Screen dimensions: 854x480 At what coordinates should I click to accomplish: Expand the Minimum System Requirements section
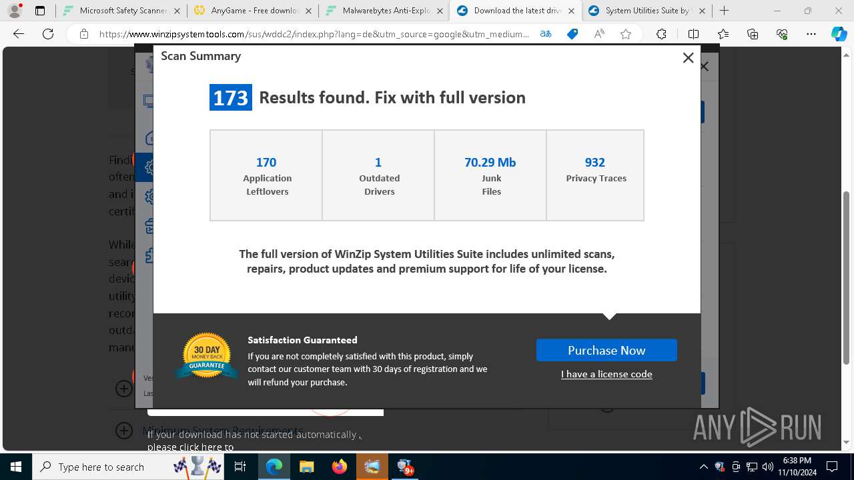[x=124, y=431]
